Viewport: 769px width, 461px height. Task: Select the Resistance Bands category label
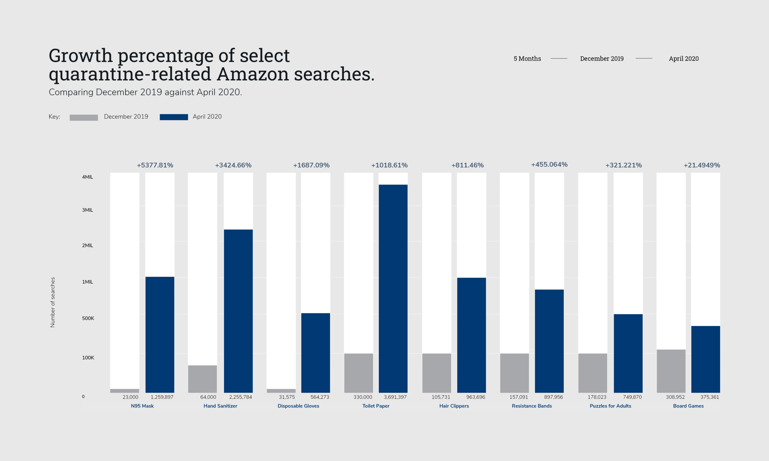coord(531,406)
